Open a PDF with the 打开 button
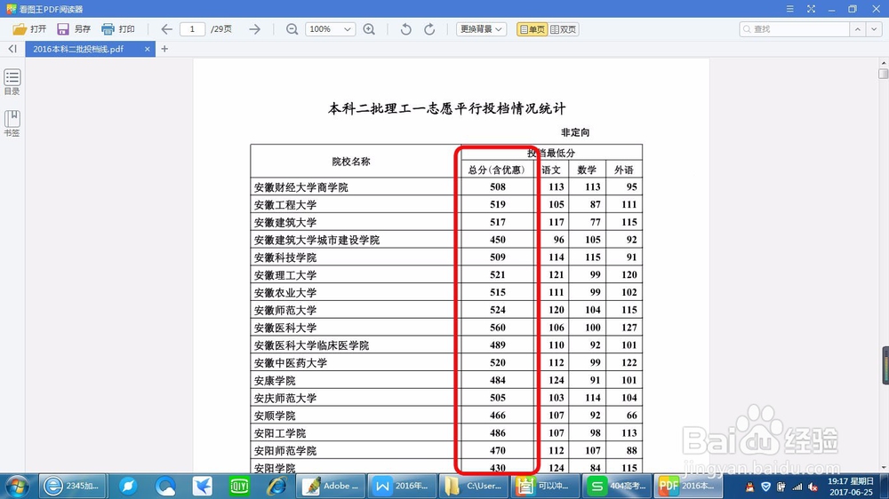 coord(29,29)
